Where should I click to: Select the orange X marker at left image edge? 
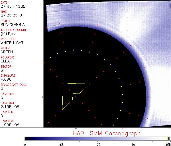click(x=44, y=62)
